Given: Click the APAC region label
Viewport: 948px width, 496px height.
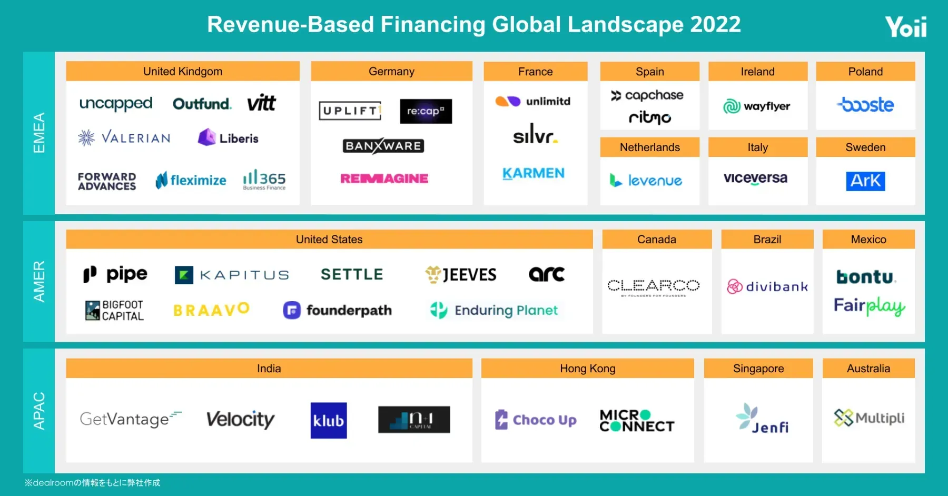Looking at the screenshot, I should 39,411.
